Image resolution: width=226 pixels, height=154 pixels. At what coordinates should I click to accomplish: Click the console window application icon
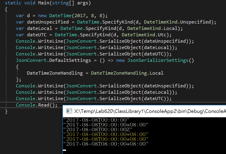coord(69,111)
